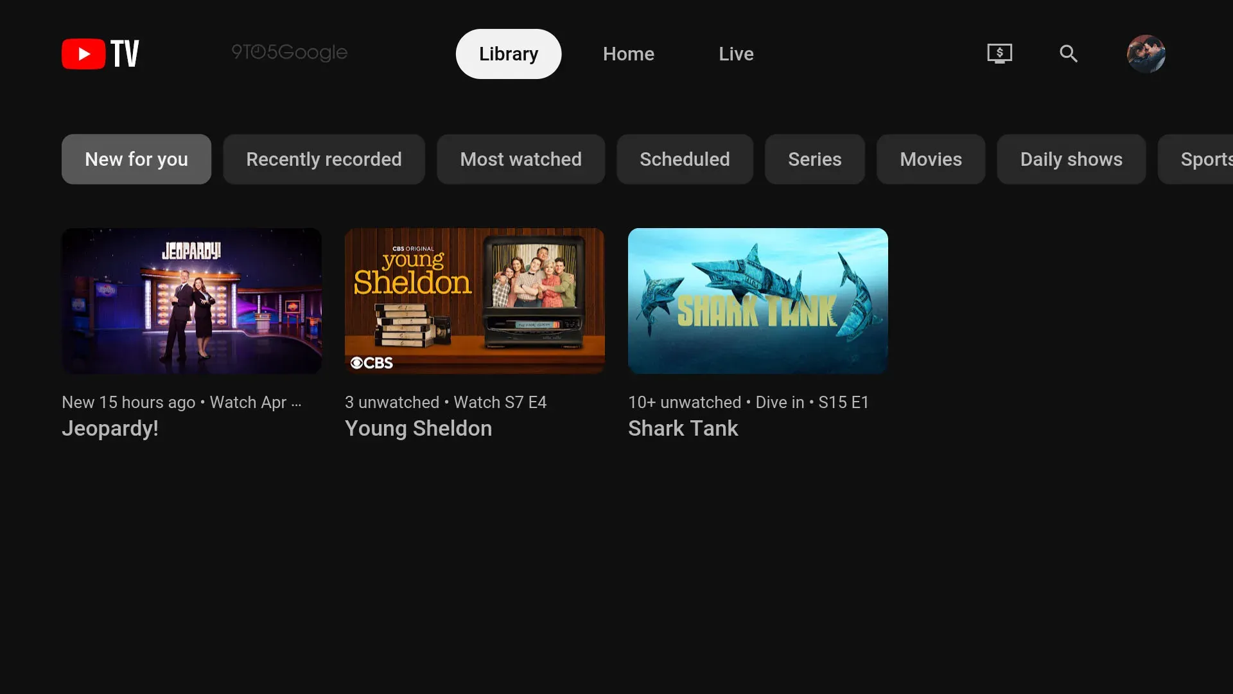Select the Daily shows filter
Image resolution: width=1233 pixels, height=694 pixels.
1071,159
